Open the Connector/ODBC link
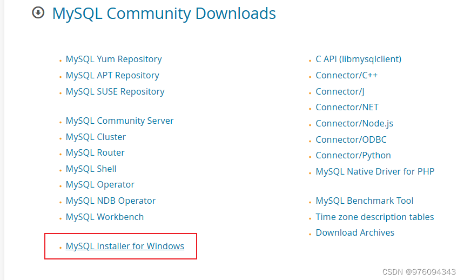Image resolution: width=464 pixels, height=280 pixels. point(351,139)
